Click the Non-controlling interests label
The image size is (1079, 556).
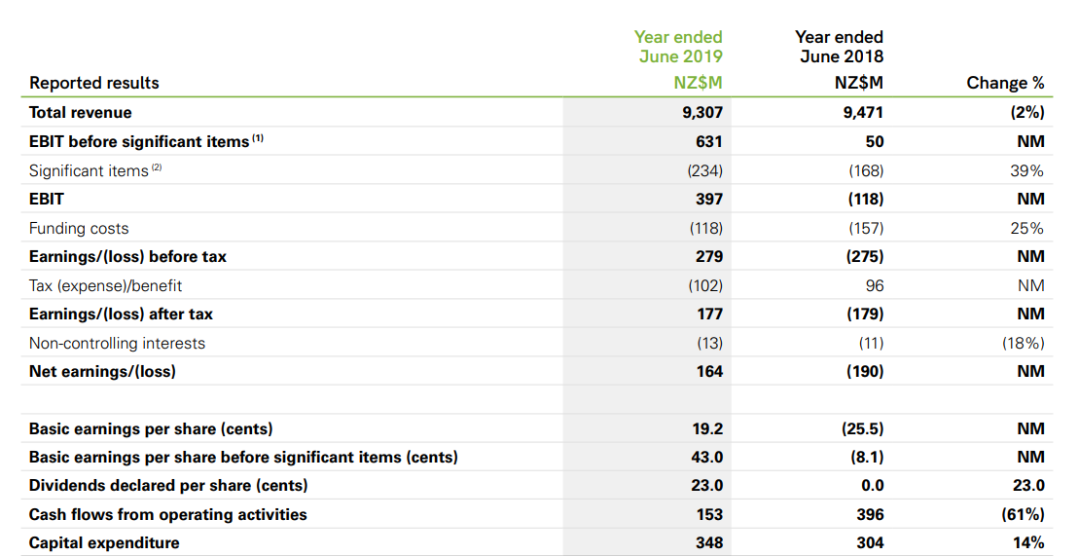(117, 343)
